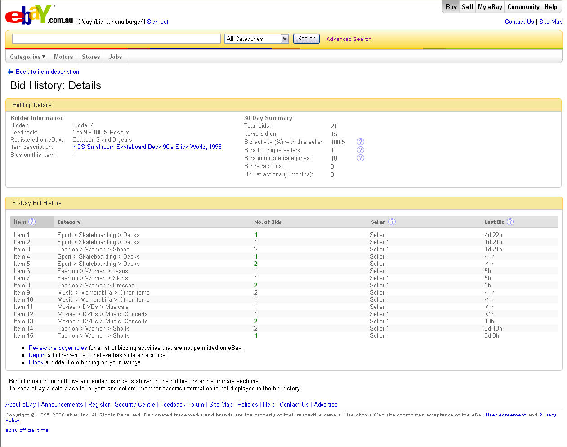
Task: Click the Item 11 row label
Action: (x=23, y=307)
